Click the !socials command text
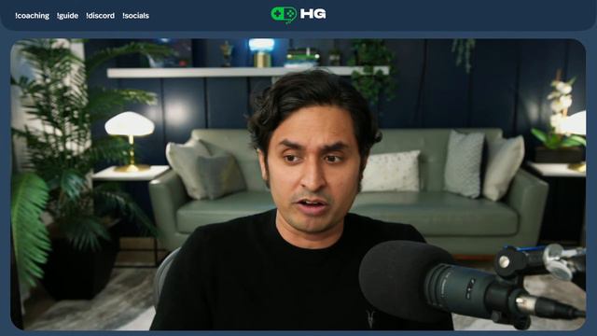This screenshot has width=597, height=336. [x=135, y=16]
